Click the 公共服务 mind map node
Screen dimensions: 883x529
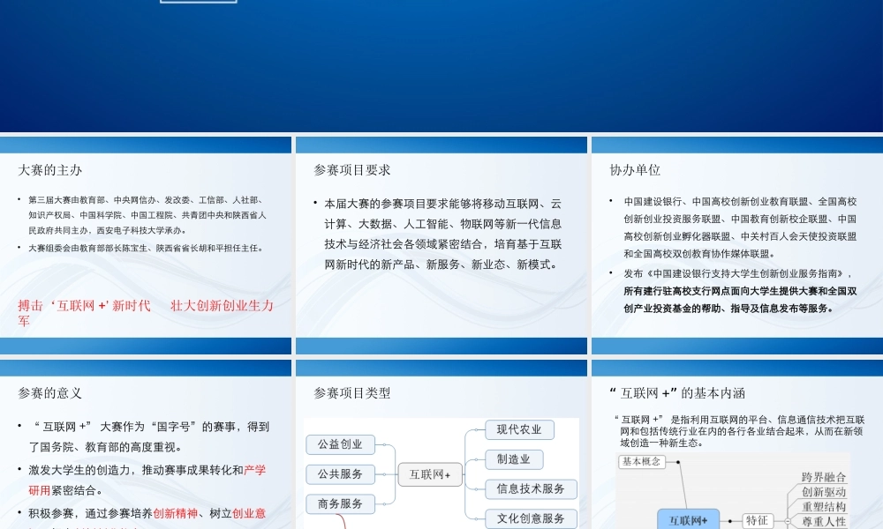pyautogui.click(x=340, y=474)
